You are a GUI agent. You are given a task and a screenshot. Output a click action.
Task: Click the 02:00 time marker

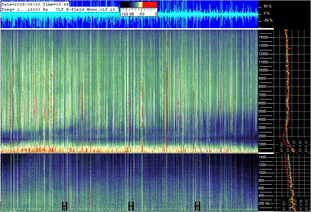click(197, 206)
